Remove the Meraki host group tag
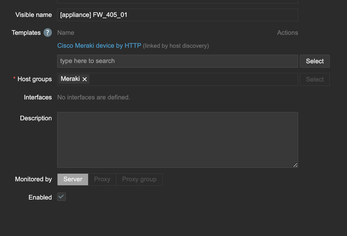347x236 pixels. [85, 79]
